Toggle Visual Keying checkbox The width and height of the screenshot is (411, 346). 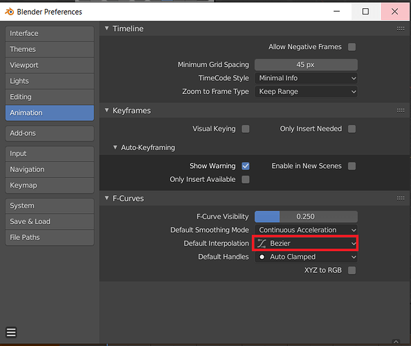click(x=246, y=129)
